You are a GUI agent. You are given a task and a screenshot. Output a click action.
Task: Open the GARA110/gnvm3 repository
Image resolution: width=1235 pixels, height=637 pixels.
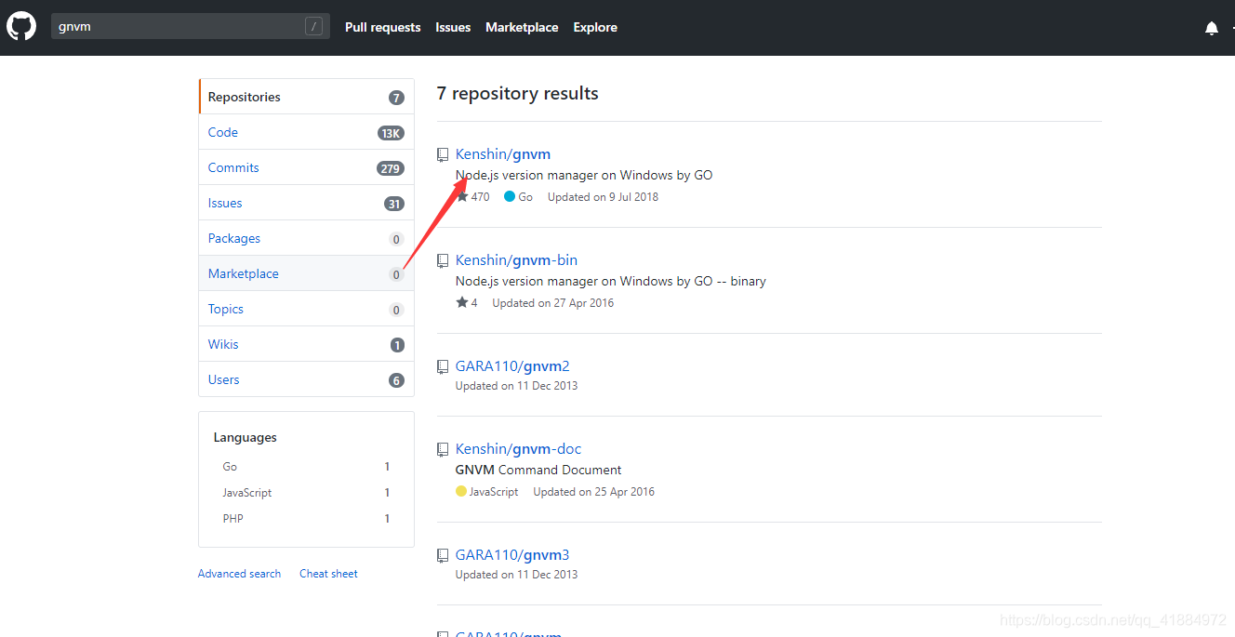[512, 555]
